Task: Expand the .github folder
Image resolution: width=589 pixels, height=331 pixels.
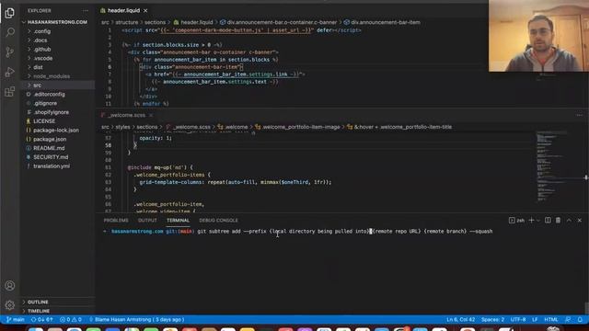Action: 57,49
